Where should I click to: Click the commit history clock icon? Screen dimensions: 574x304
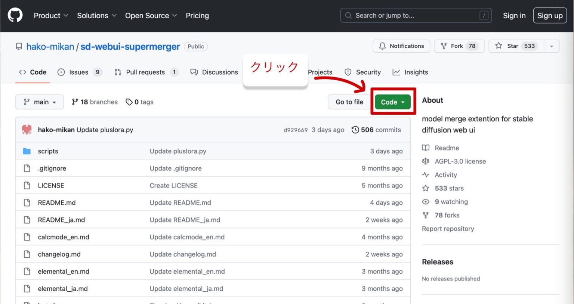coord(355,130)
